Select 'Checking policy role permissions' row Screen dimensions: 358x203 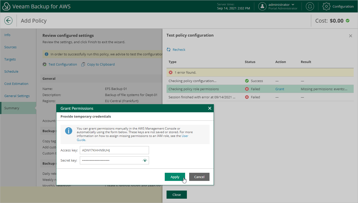pos(260,89)
